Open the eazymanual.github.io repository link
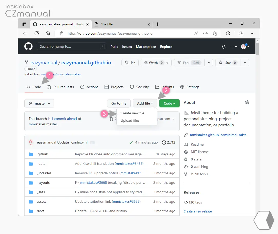The width and height of the screenshot is (278, 234). pyautogui.click(x=86, y=63)
